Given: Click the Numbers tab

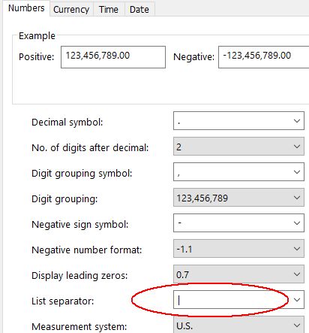Looking at the screenshot, I should point(26,8).
